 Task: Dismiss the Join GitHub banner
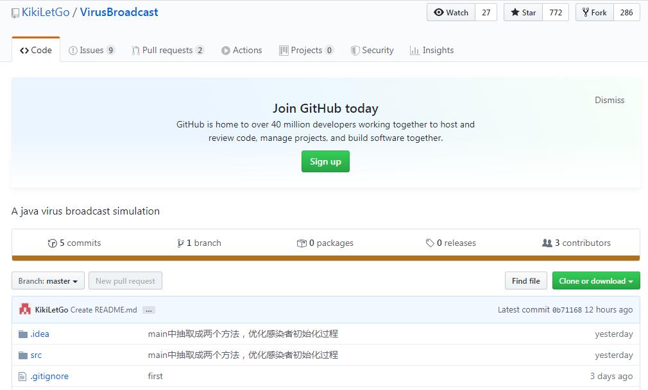point(609,100)
